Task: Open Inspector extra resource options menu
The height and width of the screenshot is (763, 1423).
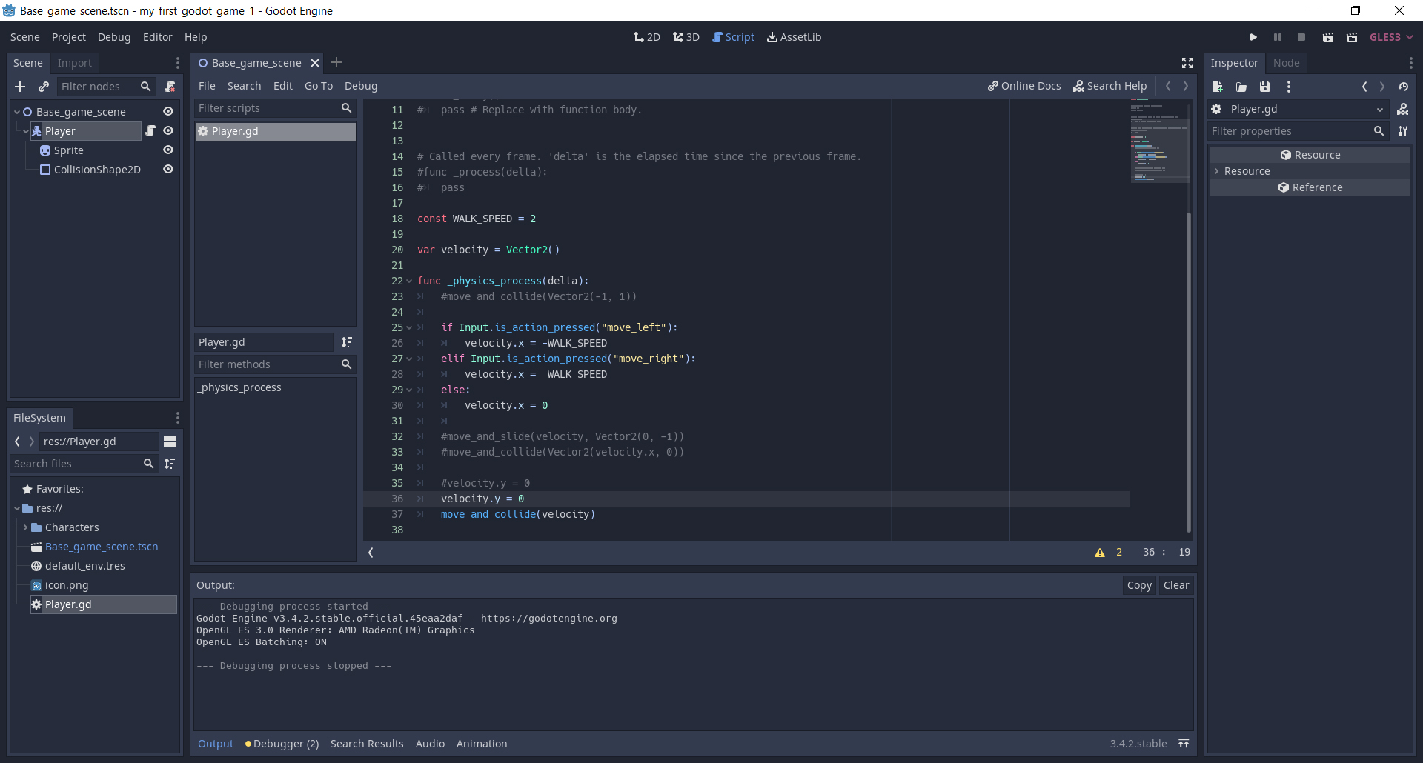Action: pyautogui.click(x=1289, y=87)
